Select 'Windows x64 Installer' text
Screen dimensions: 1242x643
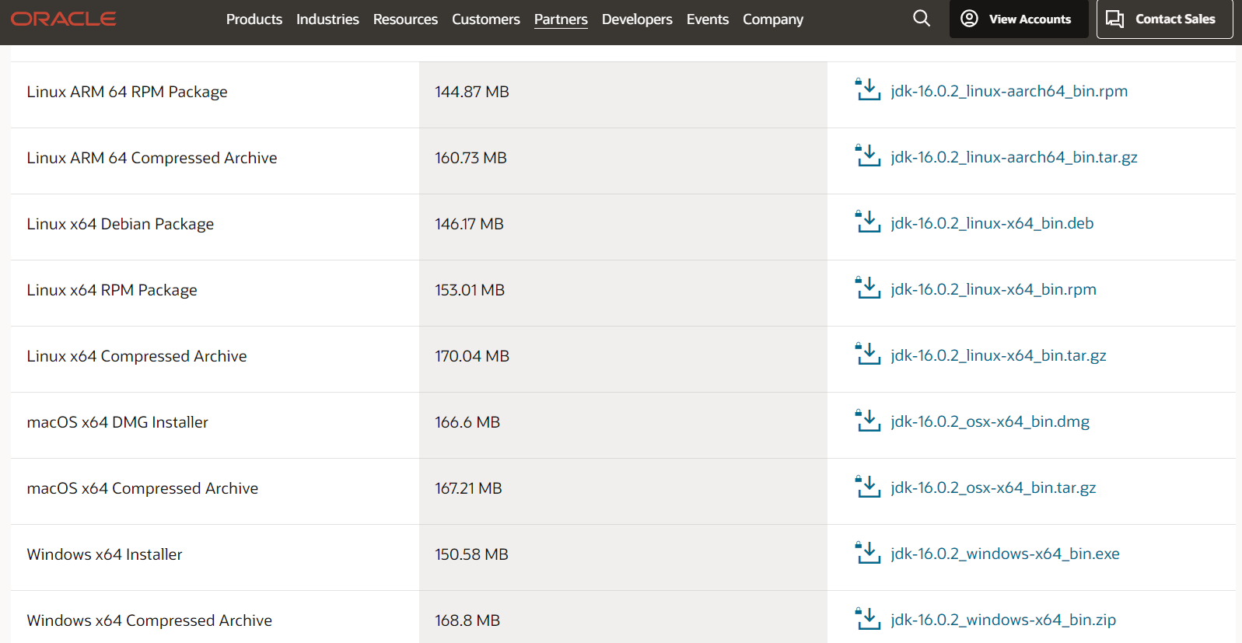pyautogui.click(x=105, y=554)
